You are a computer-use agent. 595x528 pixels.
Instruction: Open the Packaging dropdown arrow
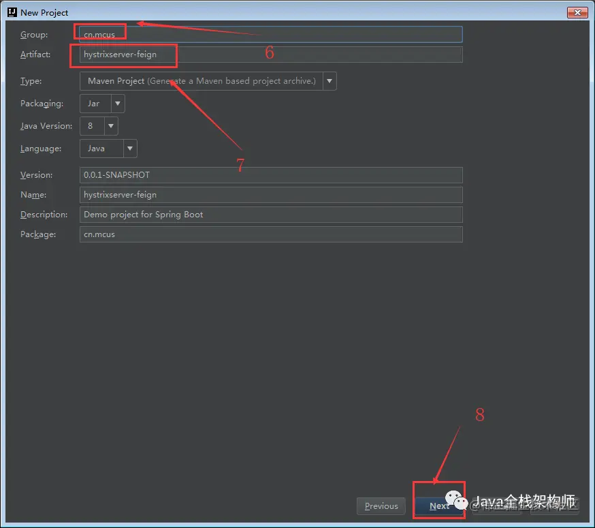pyautogui.click(x=118, y=104)
